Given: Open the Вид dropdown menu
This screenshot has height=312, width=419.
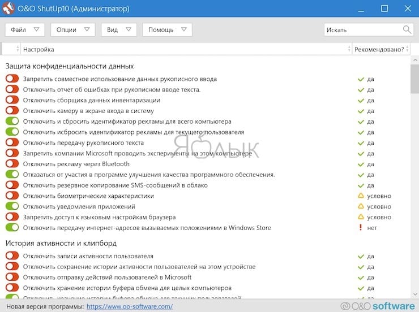Looking at the screenshot, I should tap(119, 29).
